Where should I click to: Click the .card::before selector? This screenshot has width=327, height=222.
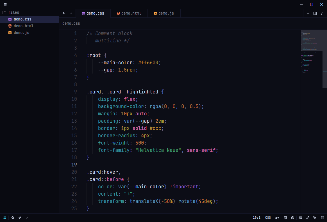pos(105,179)
